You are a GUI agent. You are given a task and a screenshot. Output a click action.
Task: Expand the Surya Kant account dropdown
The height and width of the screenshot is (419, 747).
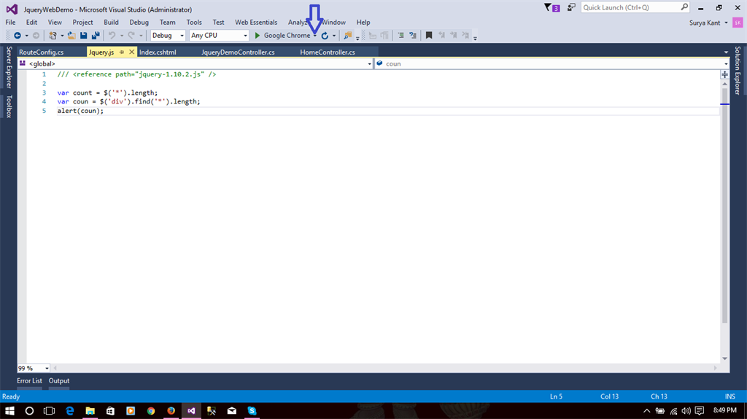[726, 23]
